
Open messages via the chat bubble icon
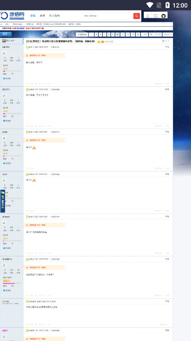click(x=156, y=16)
